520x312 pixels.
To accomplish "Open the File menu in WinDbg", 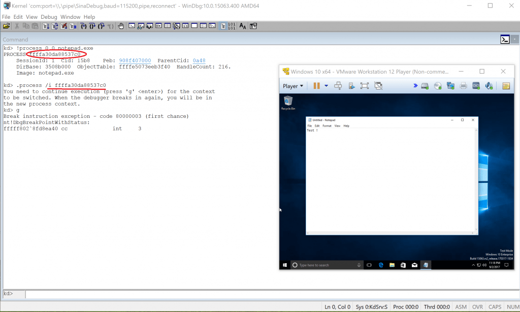I will click(x=6, y=17).
